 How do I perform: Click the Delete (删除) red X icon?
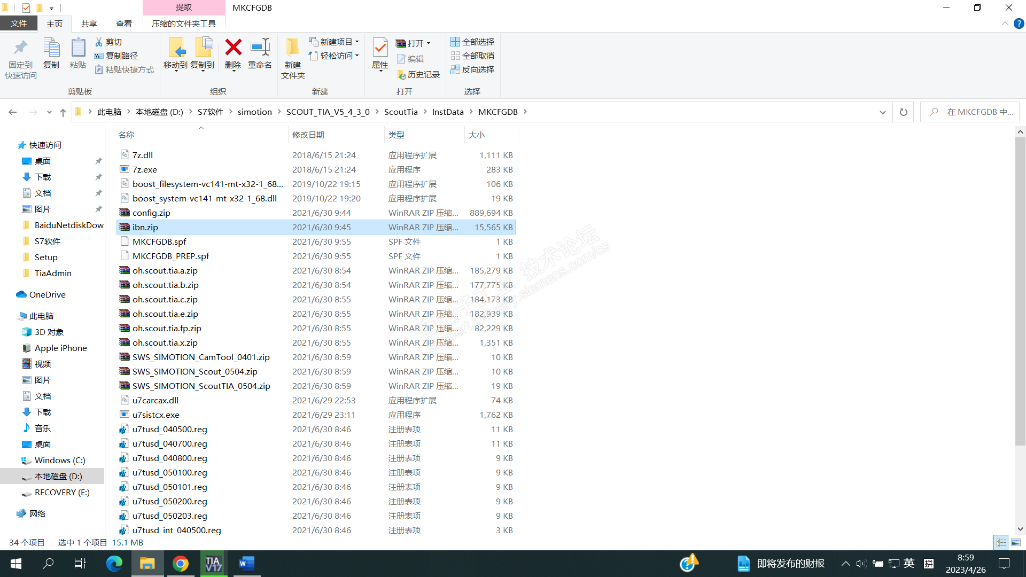233,48
